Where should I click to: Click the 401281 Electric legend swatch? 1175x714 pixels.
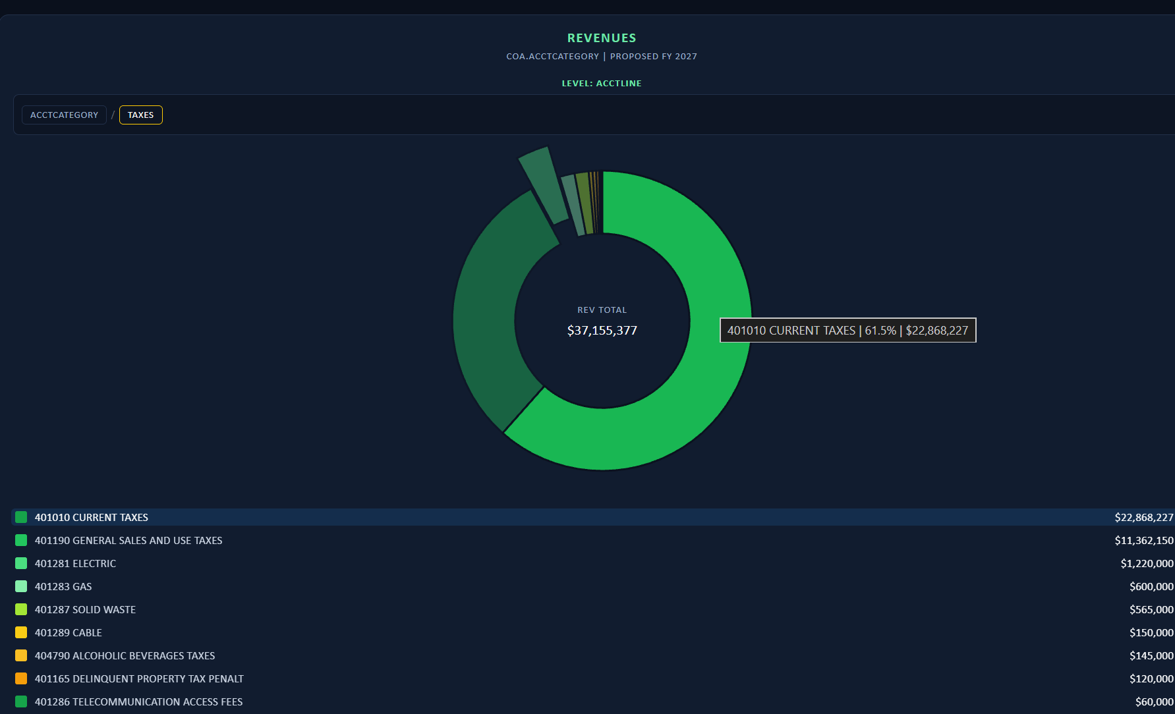tap(21, 563)
